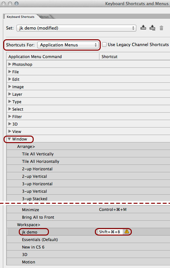Expand the Filter menu group
This screenshot has height=268, width=170.
click(10, 116)
